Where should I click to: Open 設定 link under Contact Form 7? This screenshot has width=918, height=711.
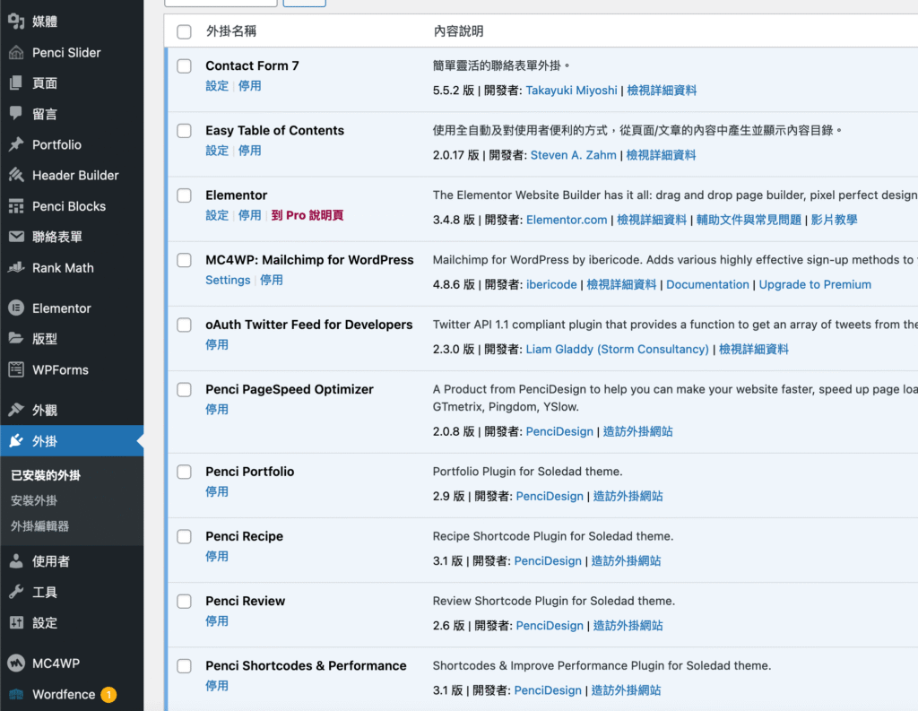217,86
